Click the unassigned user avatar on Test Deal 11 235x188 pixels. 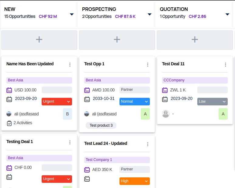[166, 114]
